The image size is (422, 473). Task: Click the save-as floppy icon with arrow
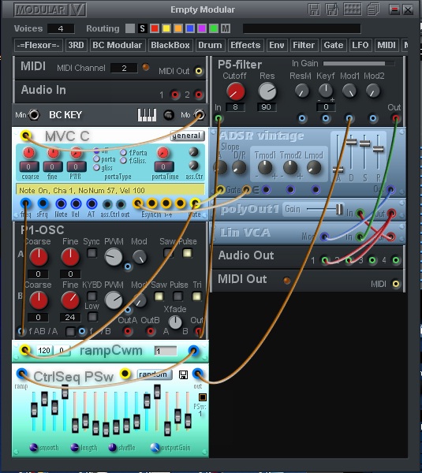[332, 9]
